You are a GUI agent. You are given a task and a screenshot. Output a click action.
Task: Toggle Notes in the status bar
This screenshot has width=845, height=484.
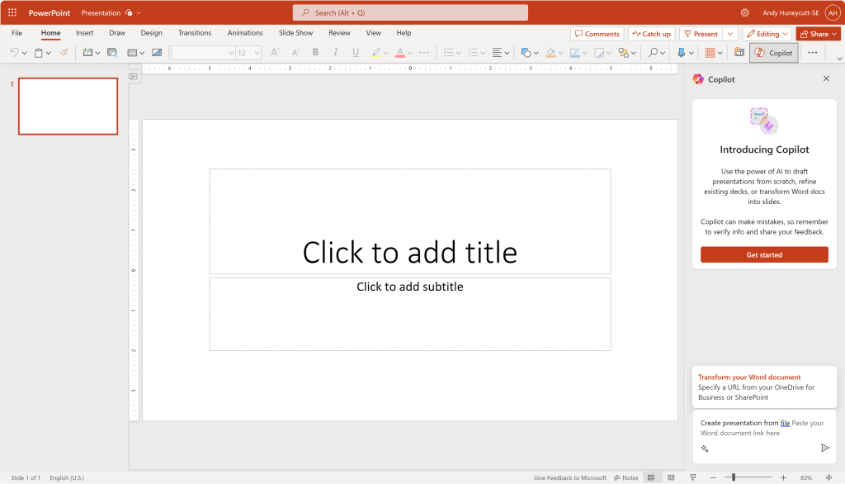tap(625, 477)
